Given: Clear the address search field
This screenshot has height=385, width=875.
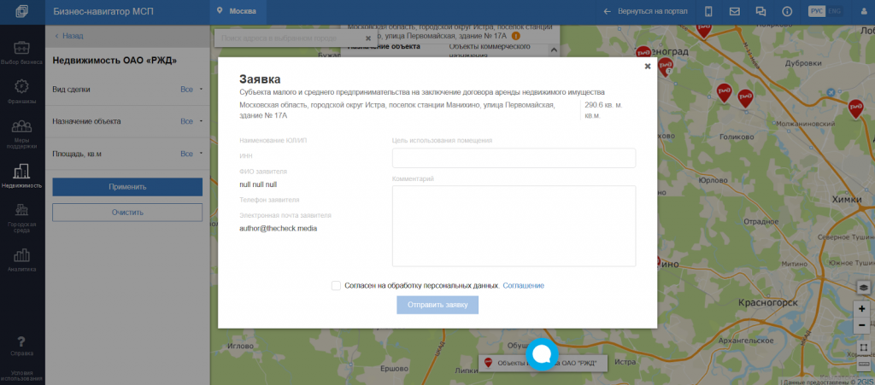Looking at the screenshot, I should click(x=367, y=38).
